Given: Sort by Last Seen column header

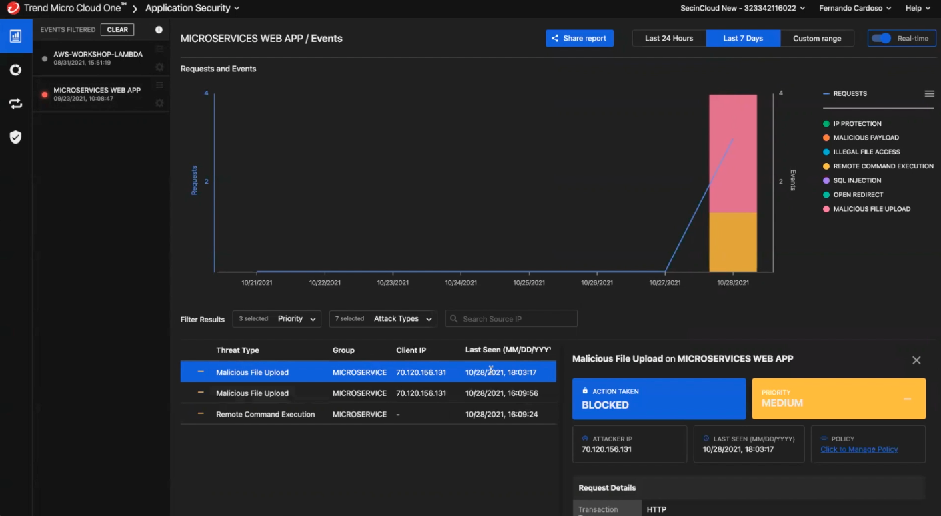Looking at the screenshot, I should tap(508, 350).
